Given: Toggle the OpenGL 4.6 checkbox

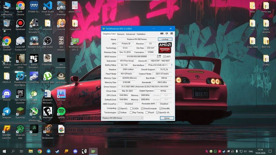Looking at the screenshot, I should [x=157, y=113].
